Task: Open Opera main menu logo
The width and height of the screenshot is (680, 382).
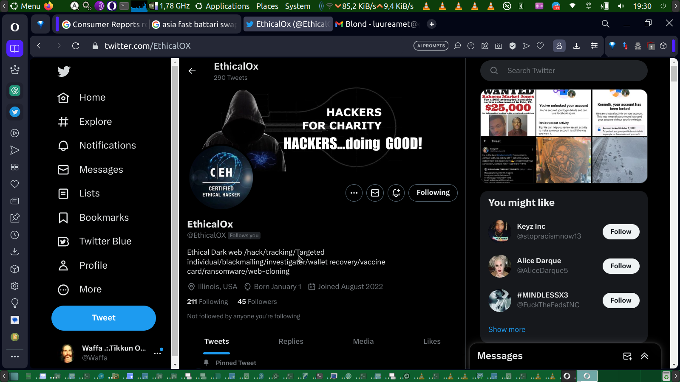Action: point(15,27)
